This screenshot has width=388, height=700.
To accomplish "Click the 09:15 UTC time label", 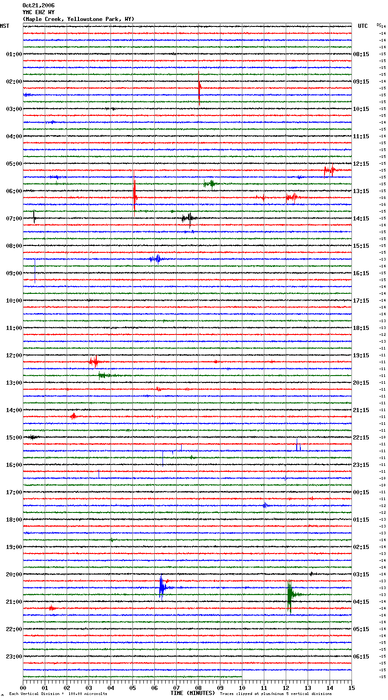I will tap(361, 82).
